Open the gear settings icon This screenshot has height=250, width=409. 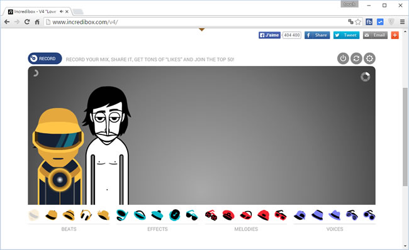coord(369,58)
